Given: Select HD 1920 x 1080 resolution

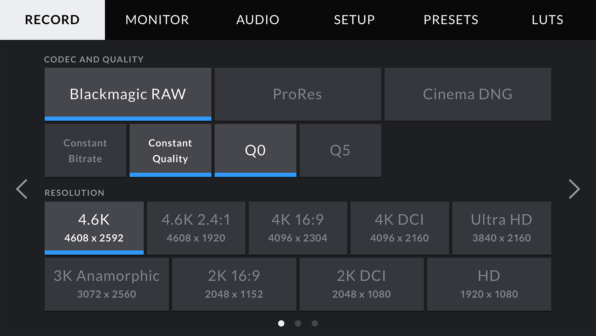Looking at the screenshot, I should pos(489,284).
